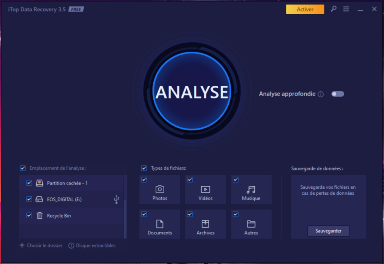Close the iTop Data Recovery window

[x=374, y=9]
